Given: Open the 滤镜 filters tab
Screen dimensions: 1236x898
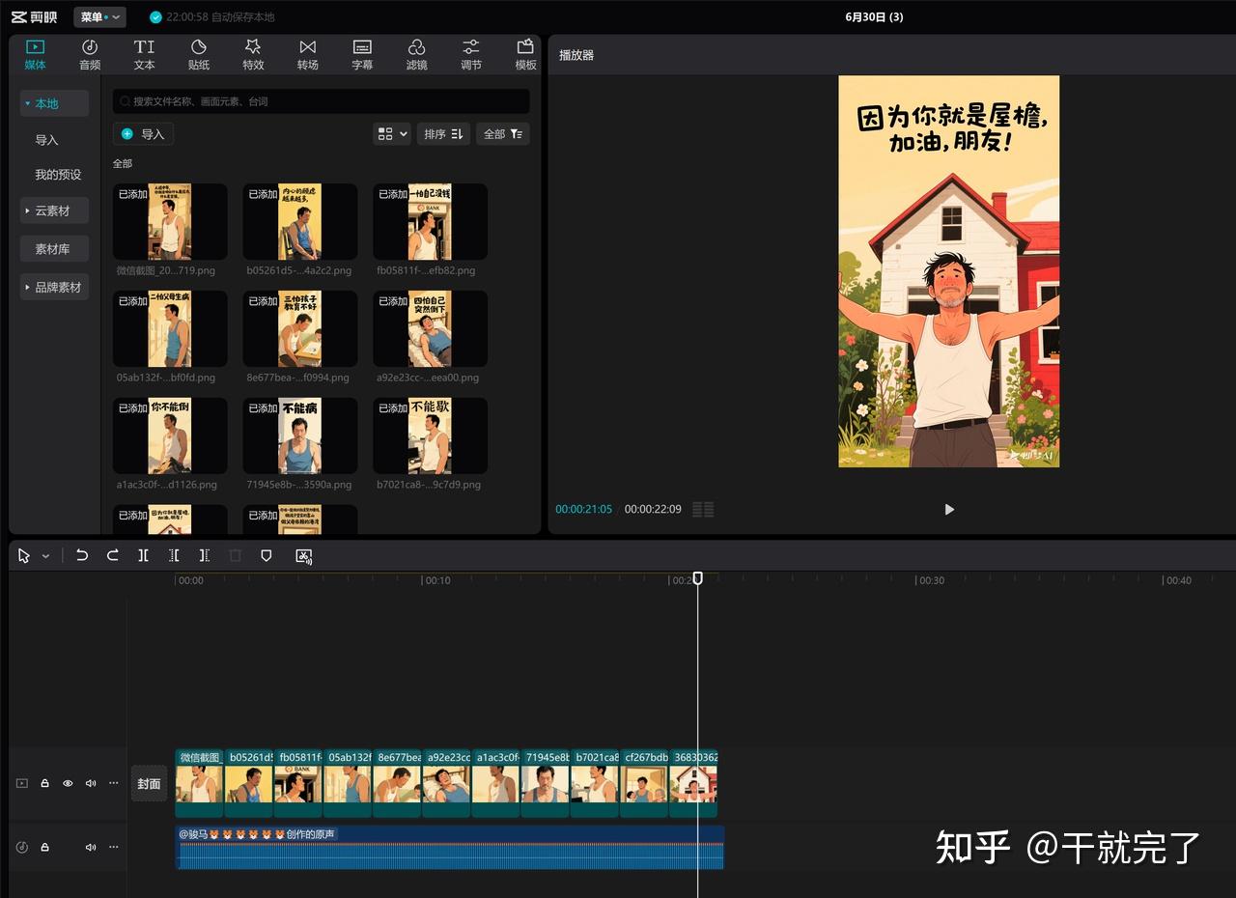Looking at the screenshot, I should pyautogui.click(x=417, y=55).
